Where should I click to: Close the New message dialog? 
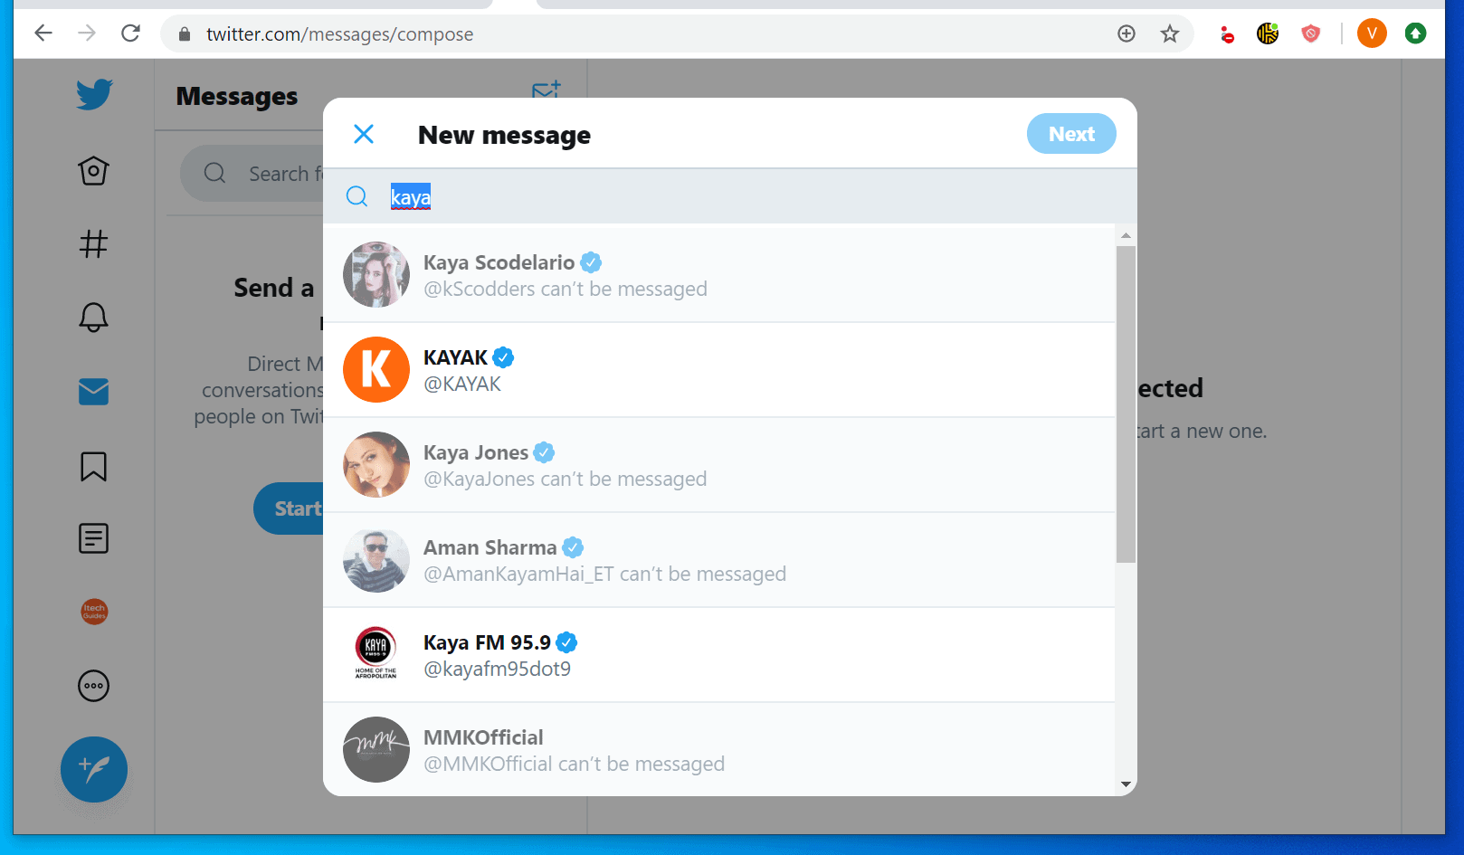click(364, 134)
